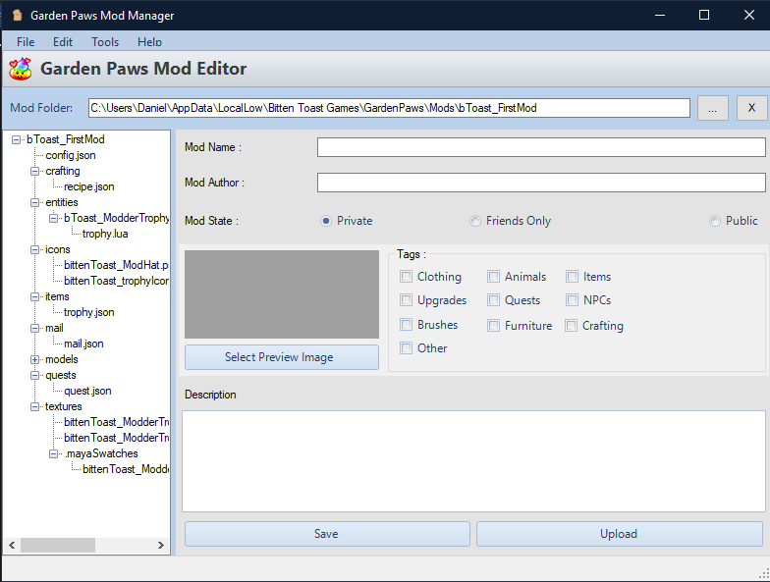770x582 pixels.
Task: Collapse the items folder node
Action: pos(35,296)
